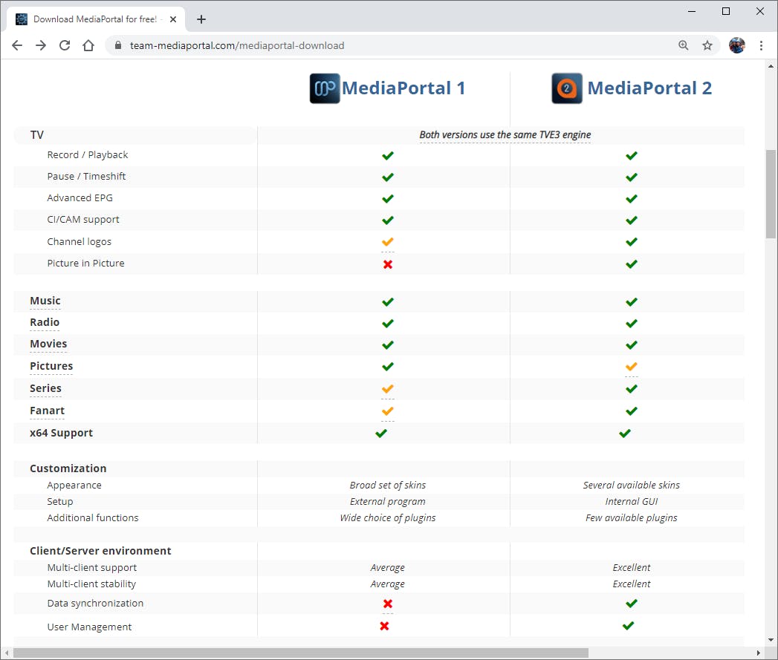The width and height of the screenshot is (778, 660).
Task: Click MediaPortal 1 orange check for Series
Action: click(387, 389)
